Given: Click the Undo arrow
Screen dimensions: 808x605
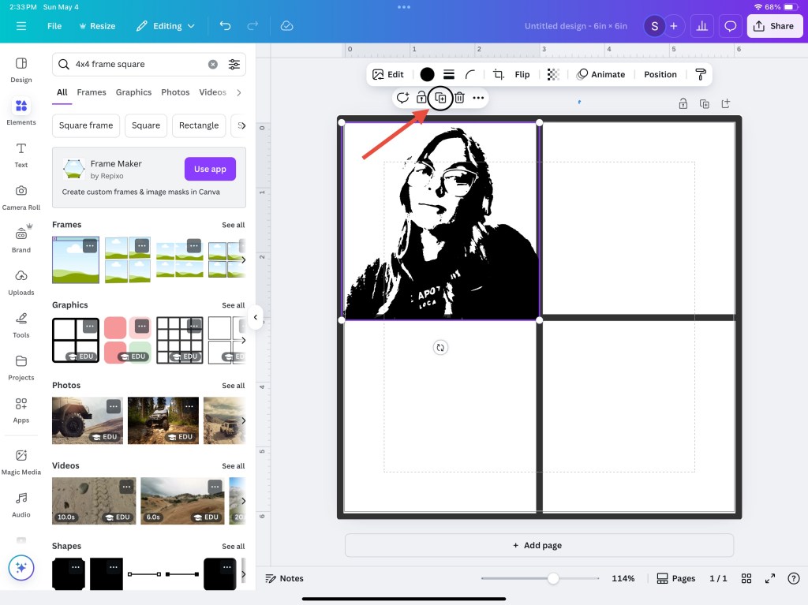Looking at the screenshot, I should pos(225,26).
